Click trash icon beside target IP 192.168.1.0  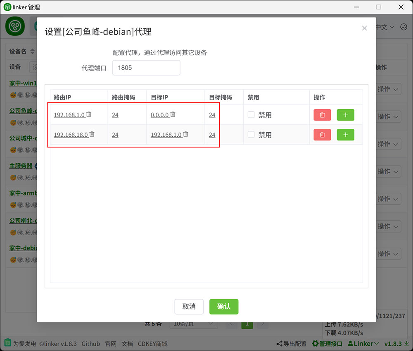(186, 134)
